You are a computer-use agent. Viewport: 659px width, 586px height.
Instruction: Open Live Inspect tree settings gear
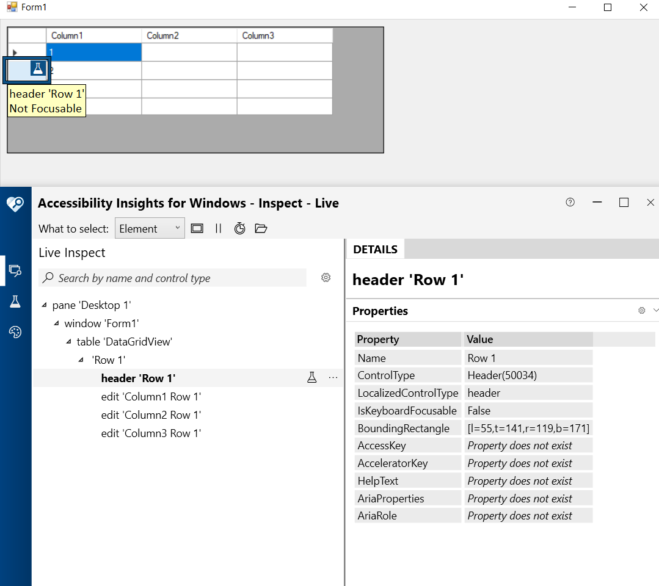[326, 278]
